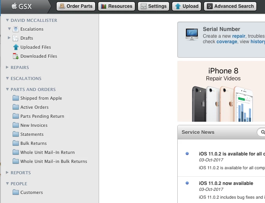Image resolution: width=265 pixels, height=203 pixels.
Task: Expand the REPORTS section
Action: point(7,172)
